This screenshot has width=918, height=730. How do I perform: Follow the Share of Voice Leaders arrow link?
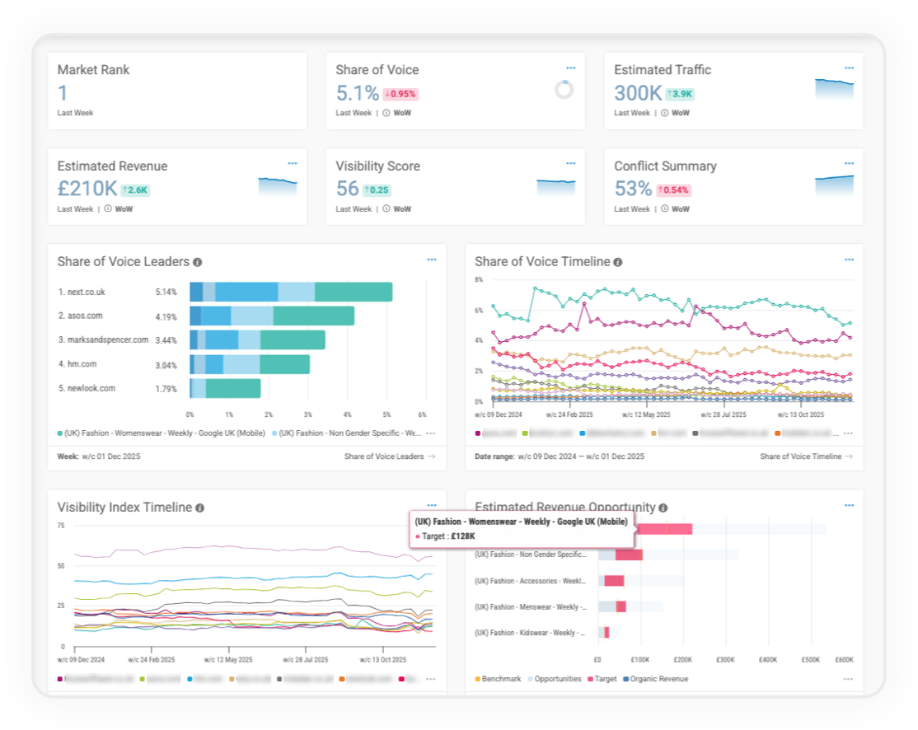tap(389, 456)
